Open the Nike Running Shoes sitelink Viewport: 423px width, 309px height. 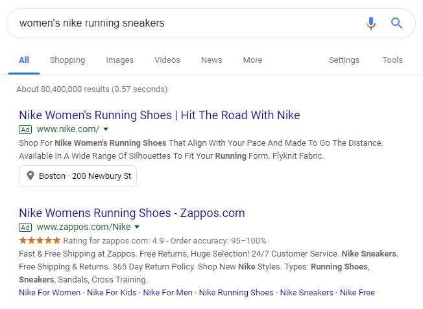pyautogui.click(x=236, y=293)
